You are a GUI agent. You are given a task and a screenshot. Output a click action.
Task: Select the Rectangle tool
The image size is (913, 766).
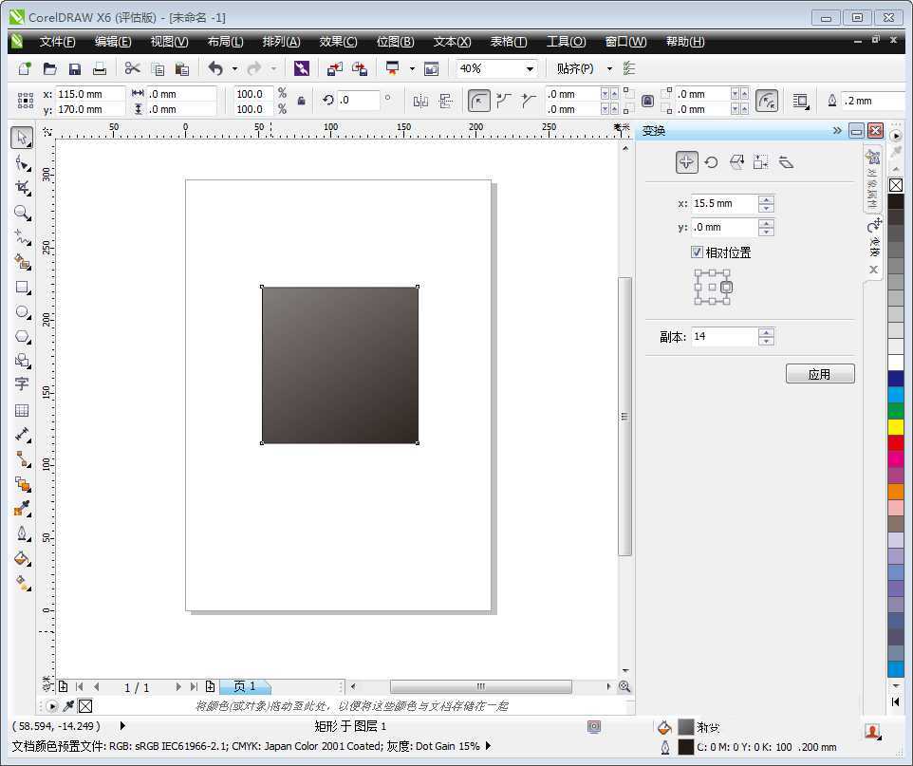[22, 288]
